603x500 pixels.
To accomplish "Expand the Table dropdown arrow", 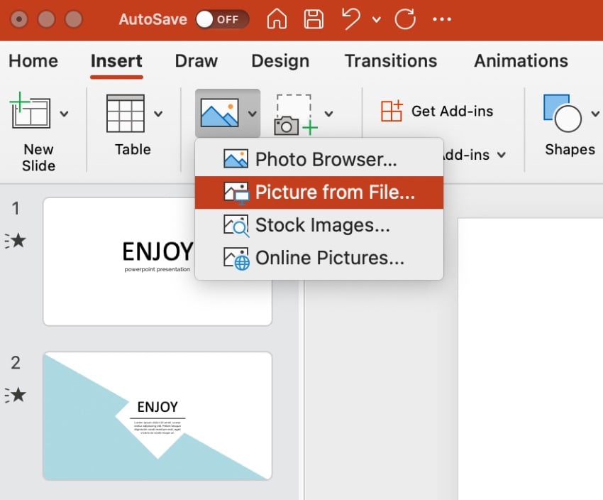I will 158,114.
